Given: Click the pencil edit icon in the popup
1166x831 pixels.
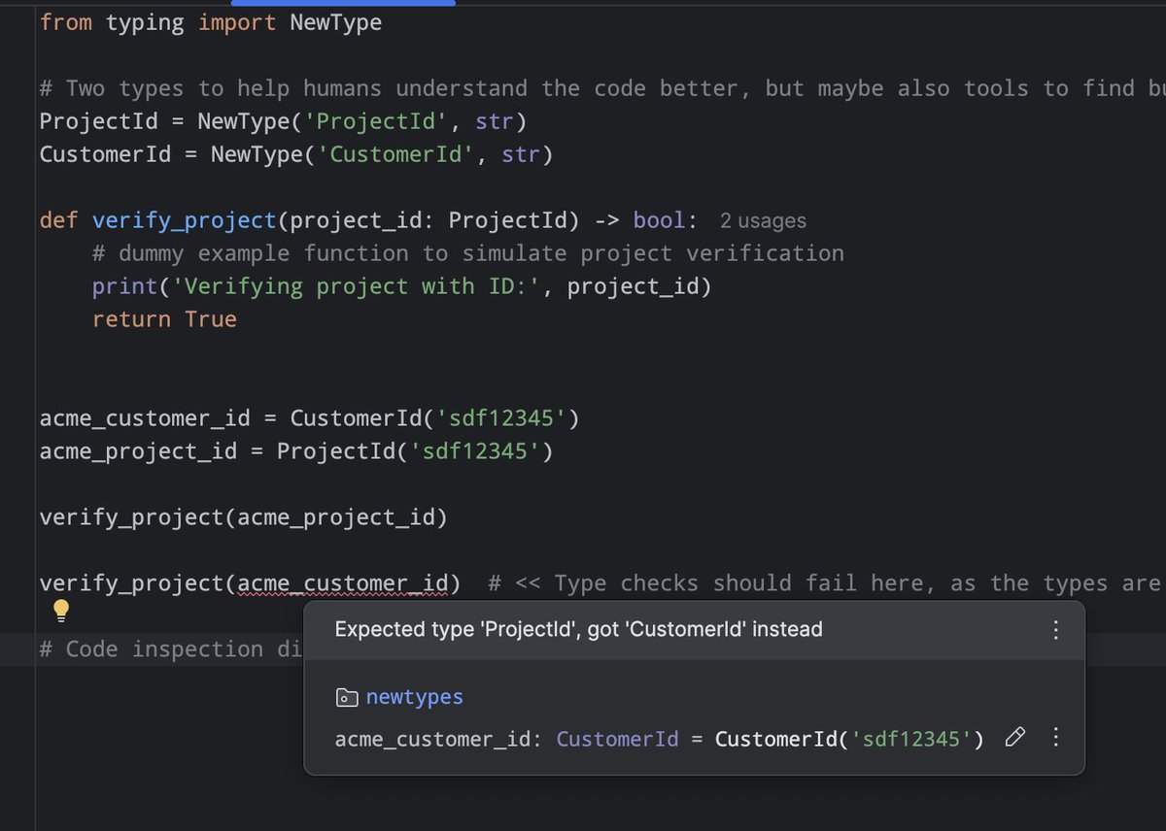Looking at the screenshot, I should coord(1014,738).
